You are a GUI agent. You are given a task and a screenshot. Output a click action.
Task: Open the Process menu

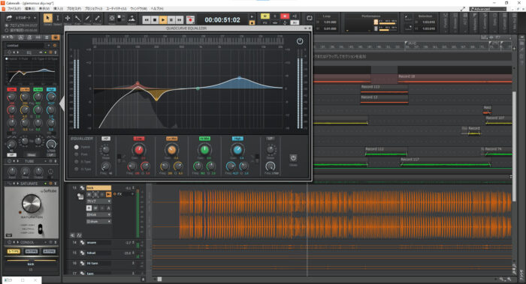coord(74,8)
